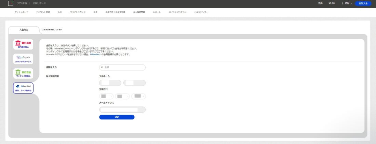The height and width of the screenshot is (144, 376).
Task: Open the ヘルプセンター navigation item
Action: 201,12
